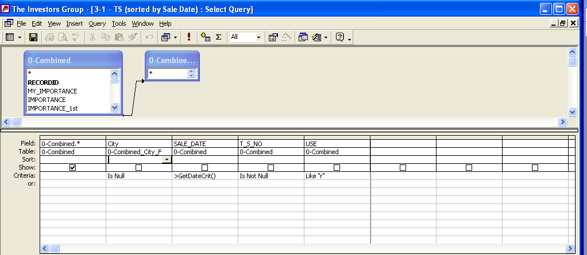Select IMPORTANCE_1st in the field list
Viewport: 587px width, 255px height.
pyautogui.click(x=52, y=108)
